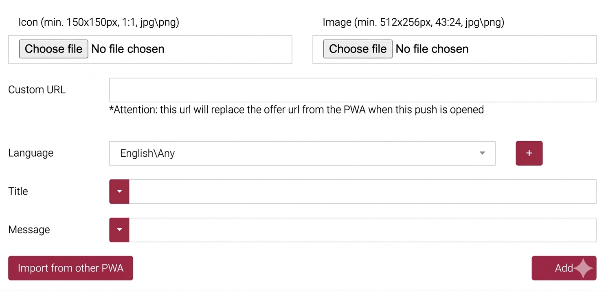606x291 pixels.
Task: Click "No file chosen" in Icon upload
Action: (128, 49)
